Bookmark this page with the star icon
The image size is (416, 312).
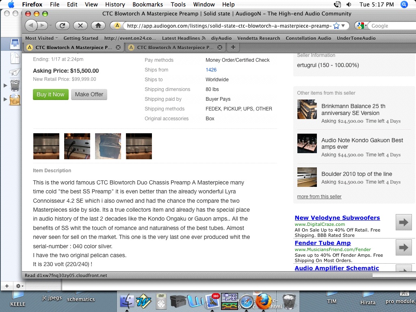click(336, 26)
